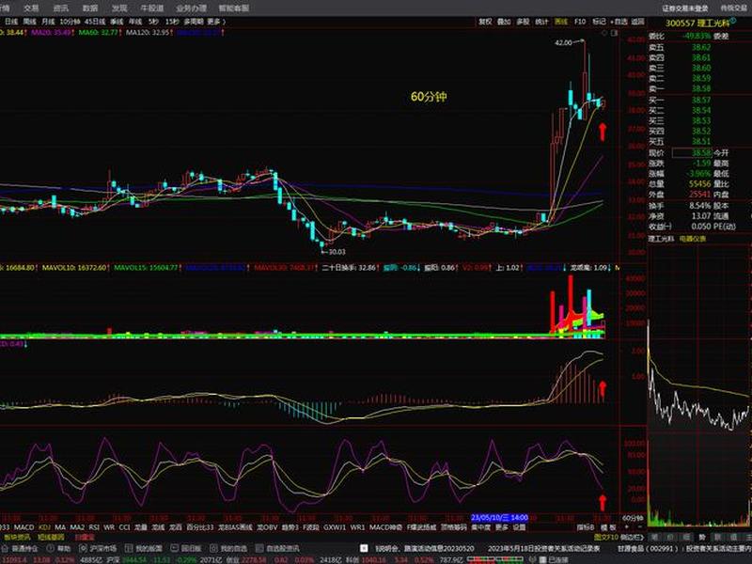This screenshot has width=752, height=564.
Task: Activate the 画线 drawing tool
Action: click(x=560, y=22)
